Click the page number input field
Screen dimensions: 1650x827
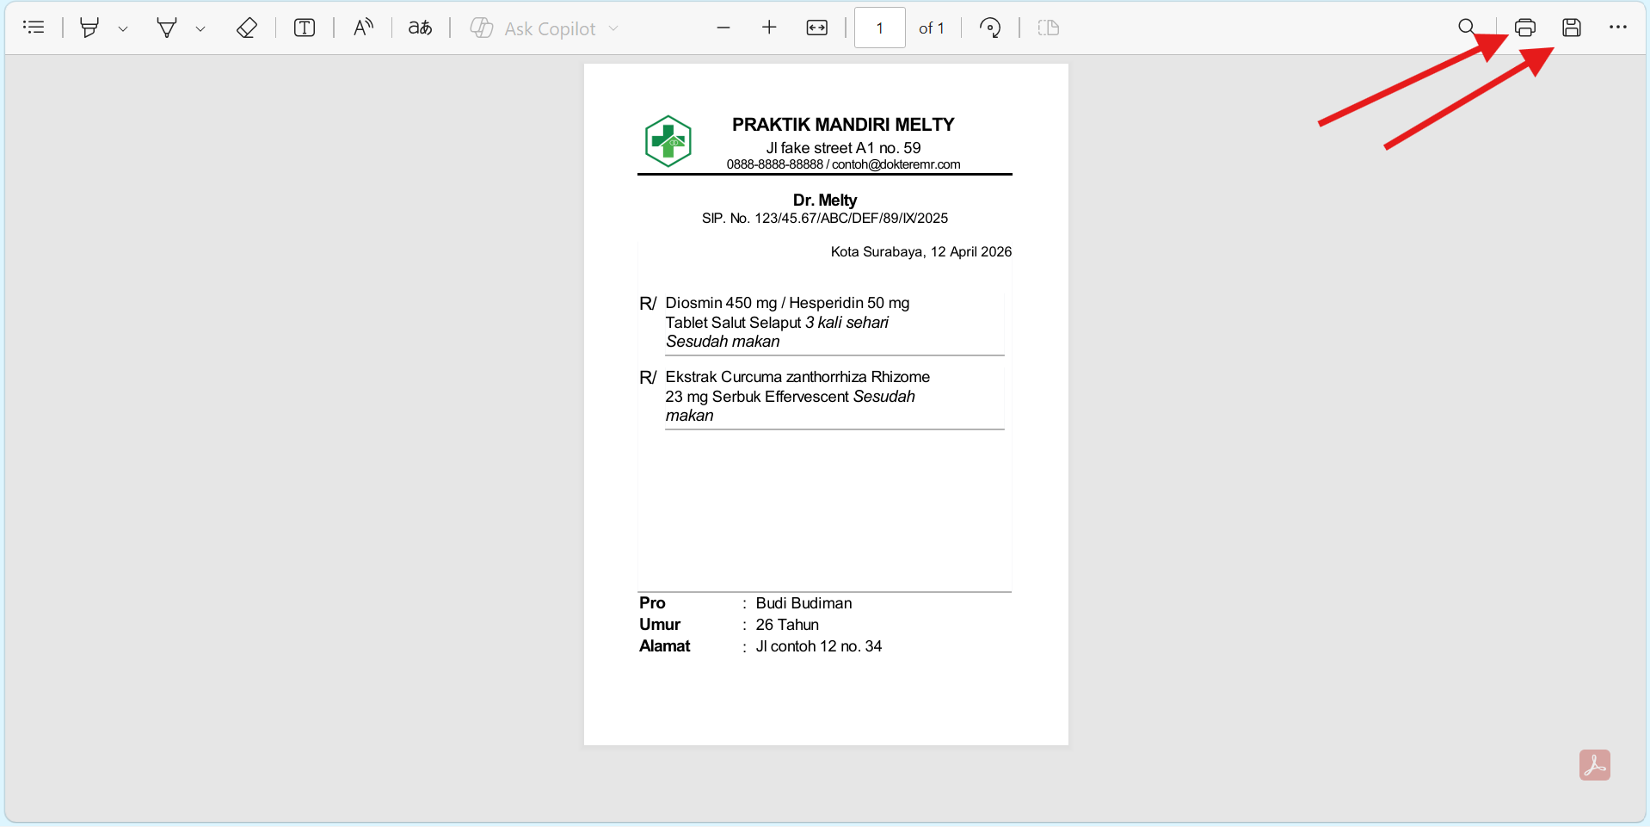[x=879, y=28]
